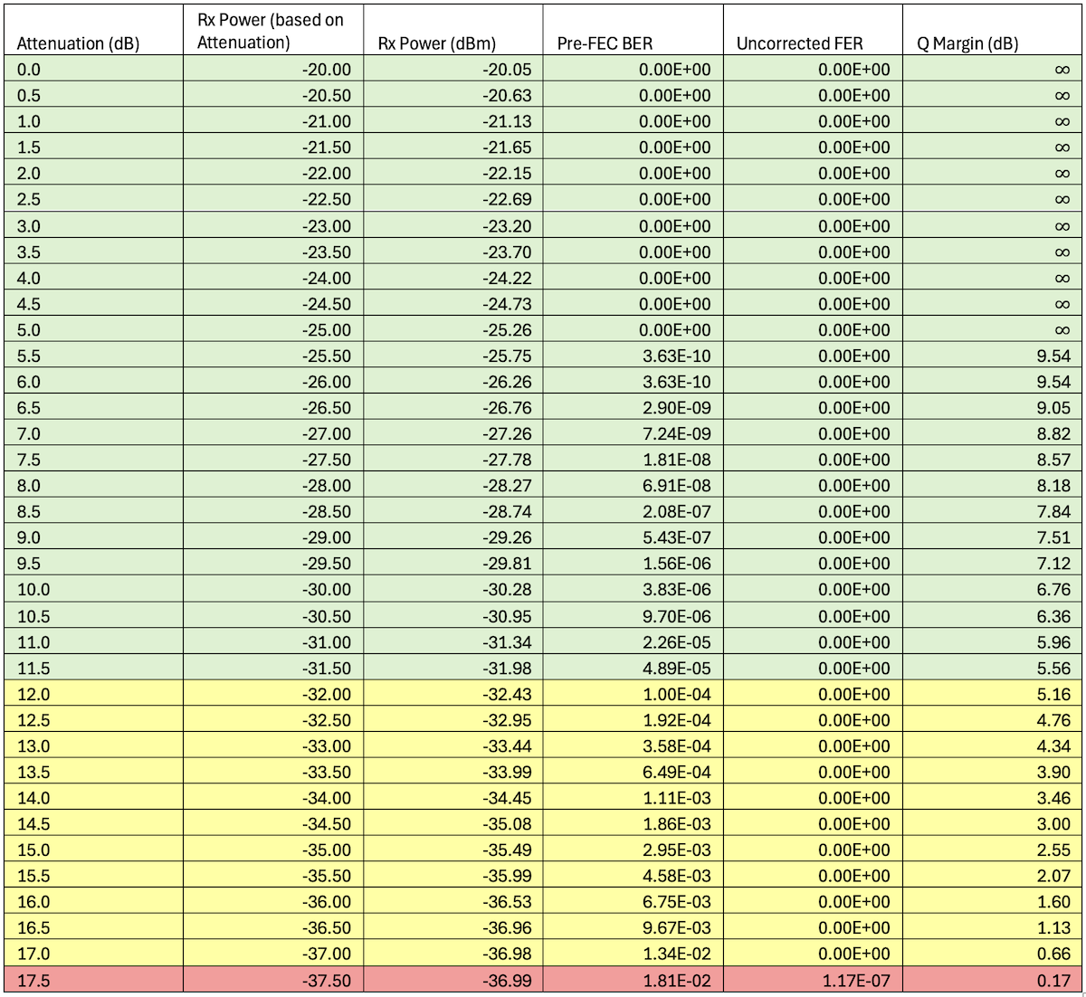Select the Uncorrected FER cell showing 1.17E-07
The height and width of the screenshot is (997, 1086).
tap(813, 980)
